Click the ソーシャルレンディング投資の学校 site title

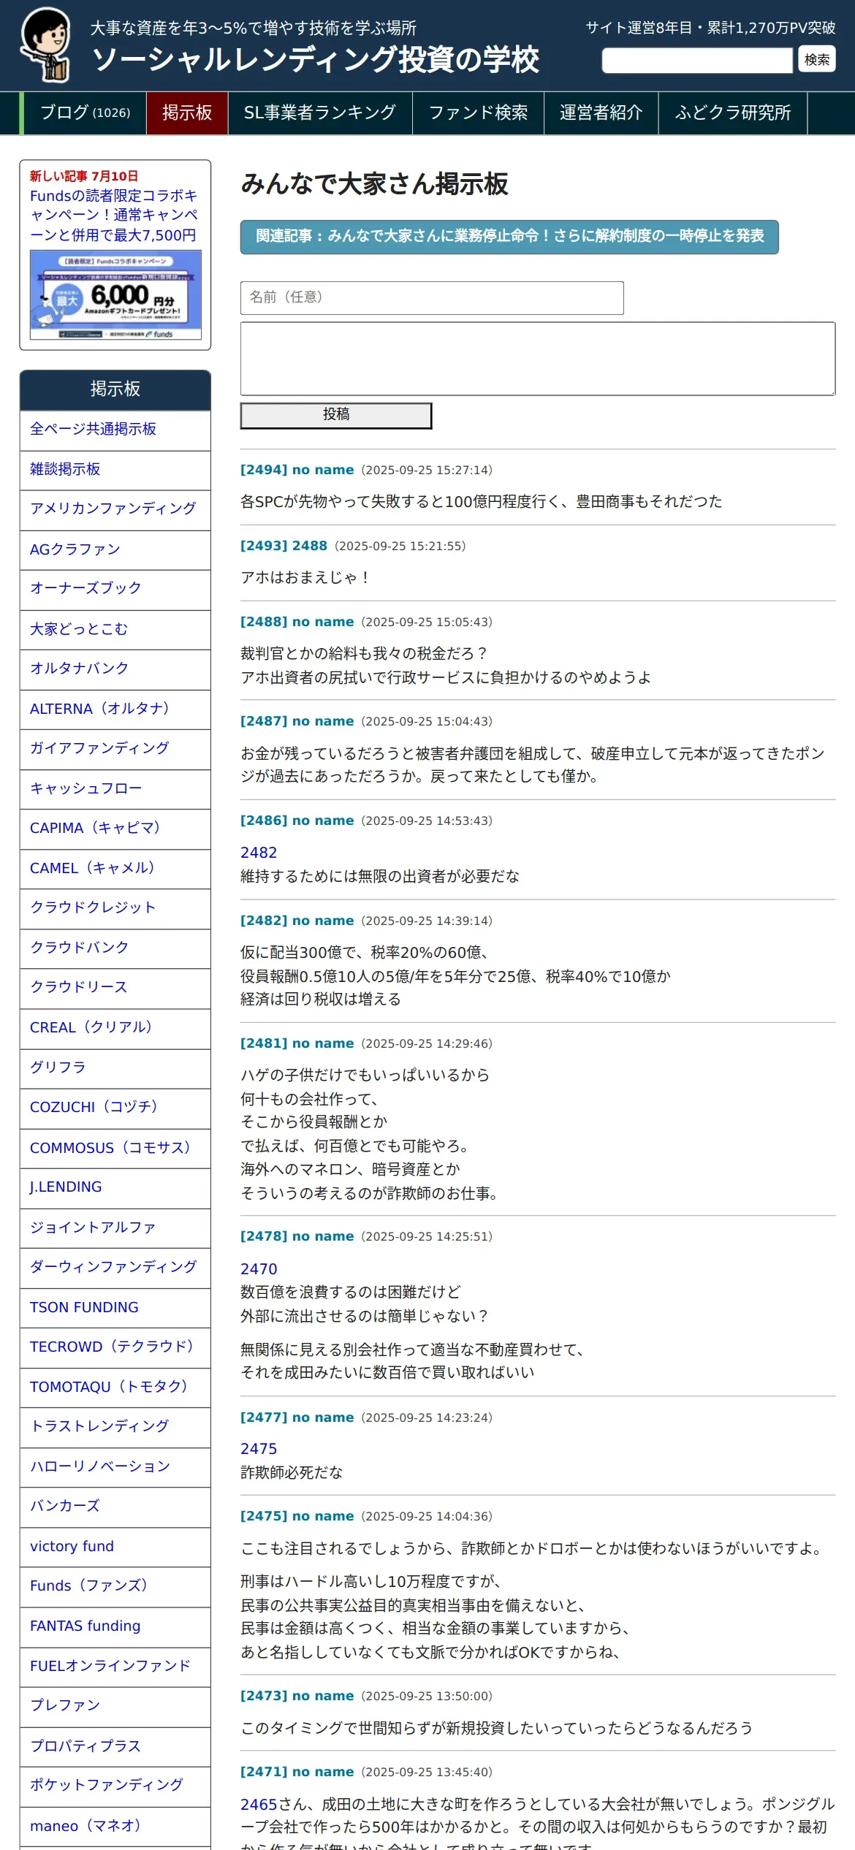pyautogui.click(x=316, y=59)
